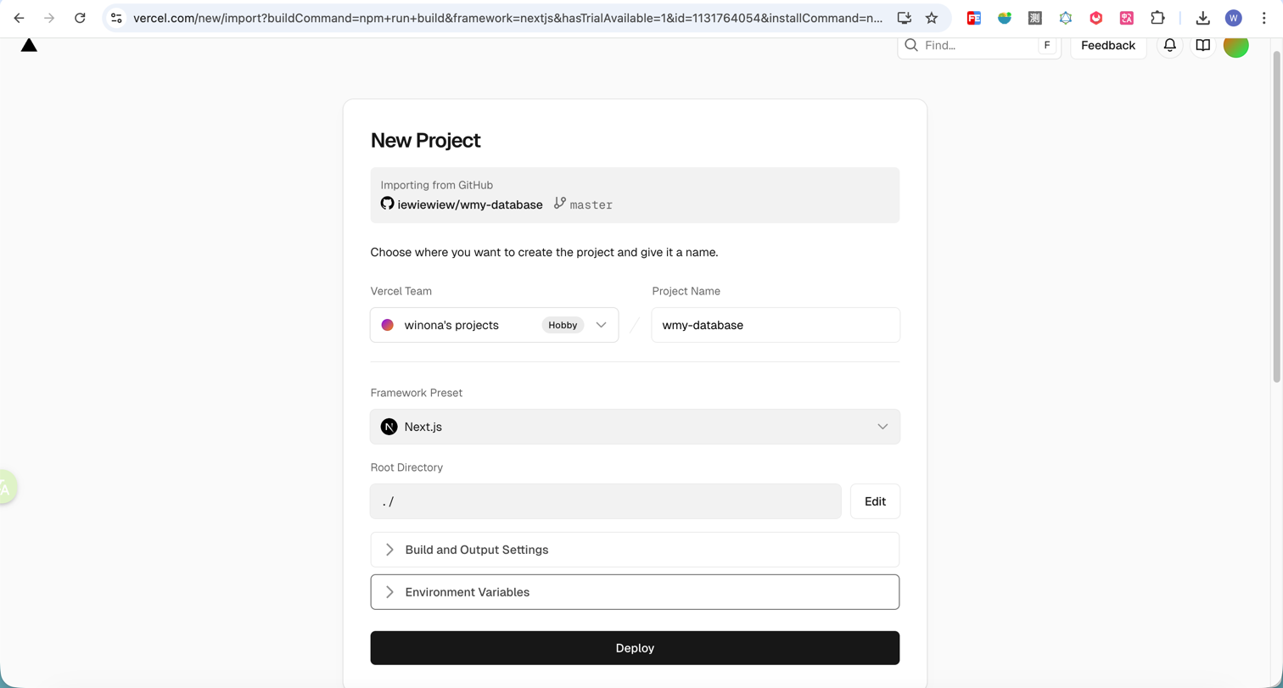The height and width of the screenshot is (688, 1283).
Task: Click Edit next to Root Directory
Action: click(x=875, y=501)
